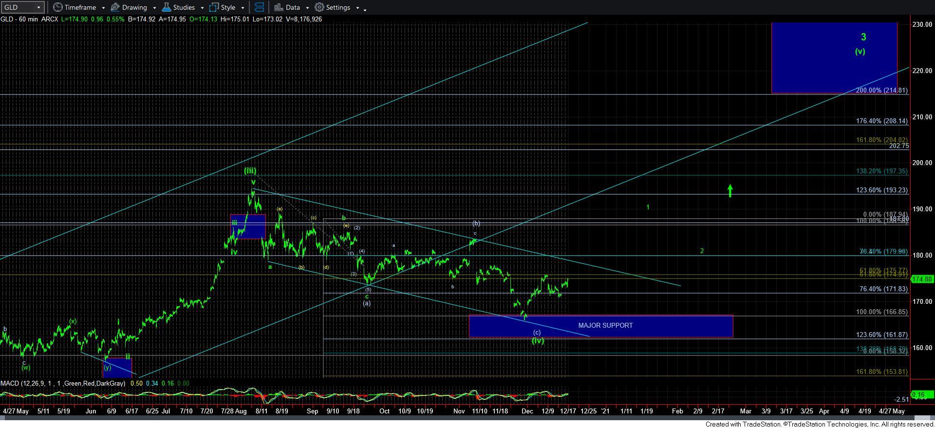Click the 230.00 price axis label

[x=922, y=24]
